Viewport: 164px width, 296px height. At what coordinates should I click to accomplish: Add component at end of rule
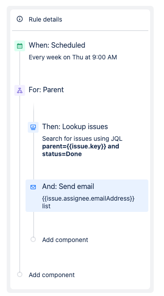pyautogui.click(x=52, y=275)
